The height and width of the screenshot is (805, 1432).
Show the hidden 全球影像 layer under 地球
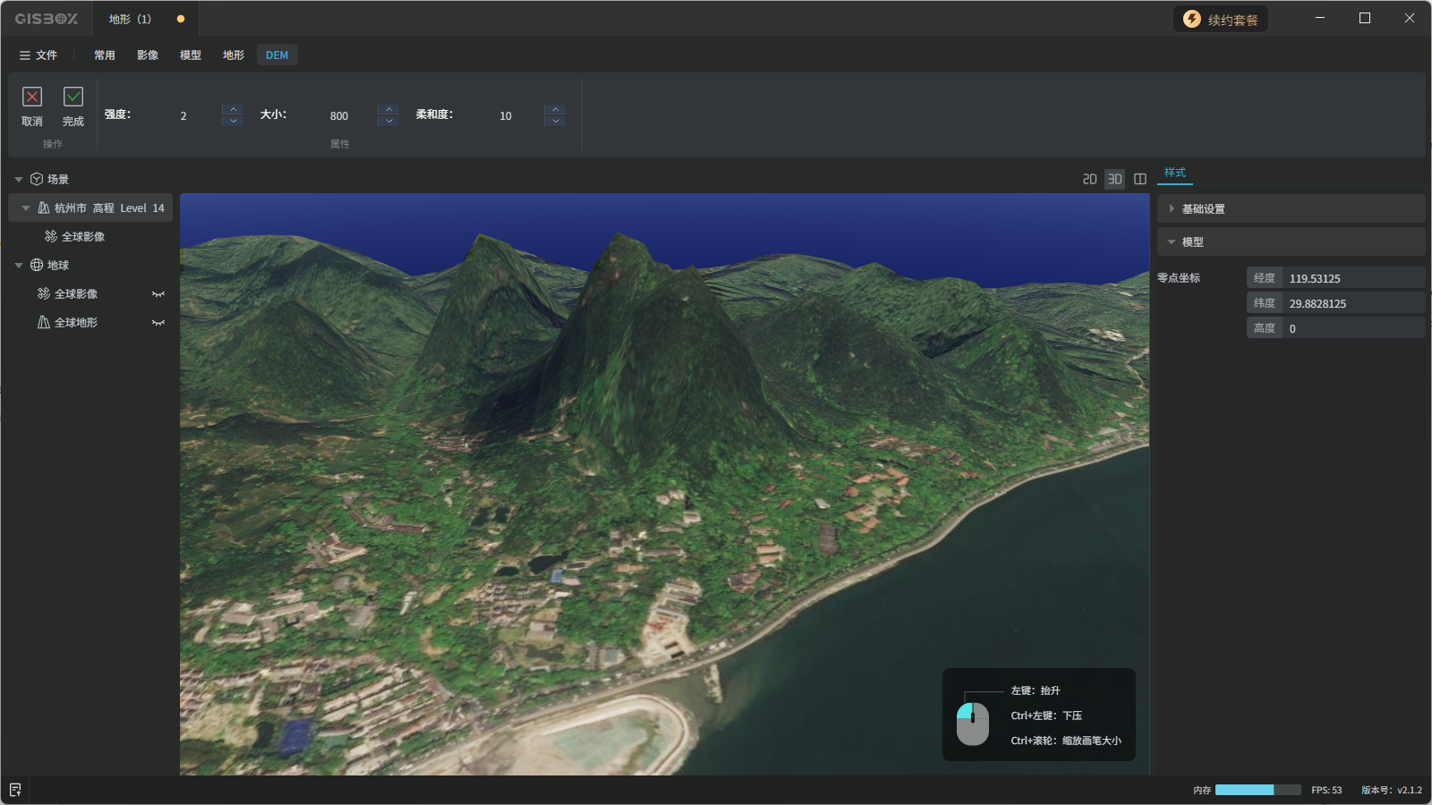coord(158,294)
